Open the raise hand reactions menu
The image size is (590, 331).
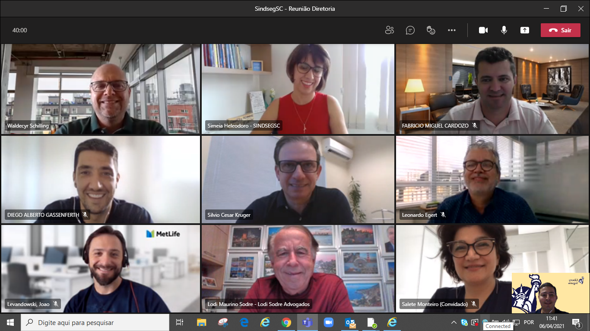[x=431, y=30]
